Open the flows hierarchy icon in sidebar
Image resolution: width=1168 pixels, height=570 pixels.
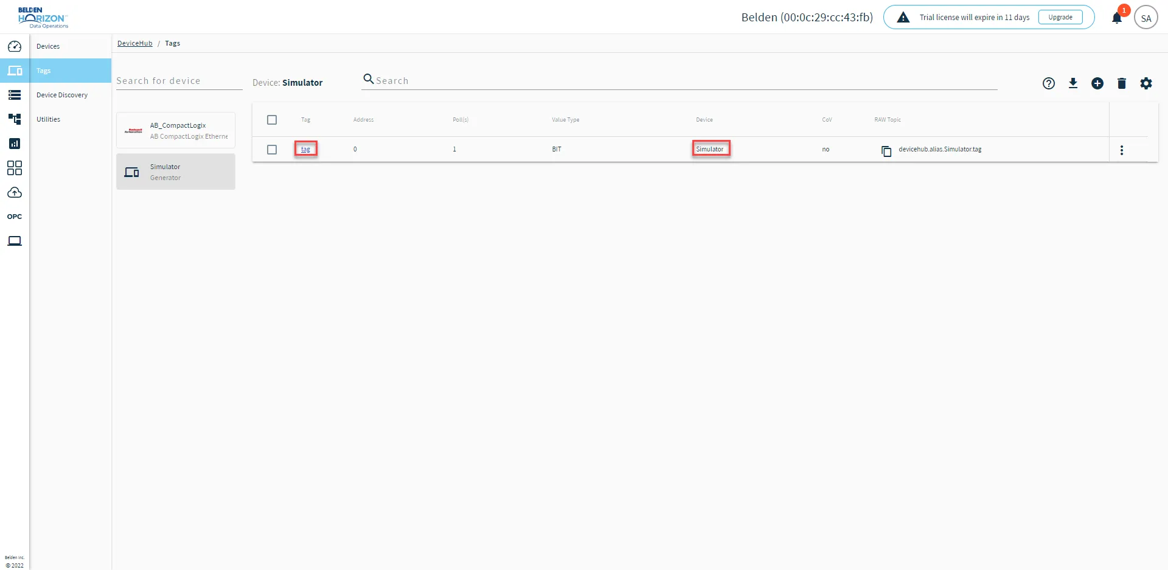pyautogui.click(x=15, y=119)
